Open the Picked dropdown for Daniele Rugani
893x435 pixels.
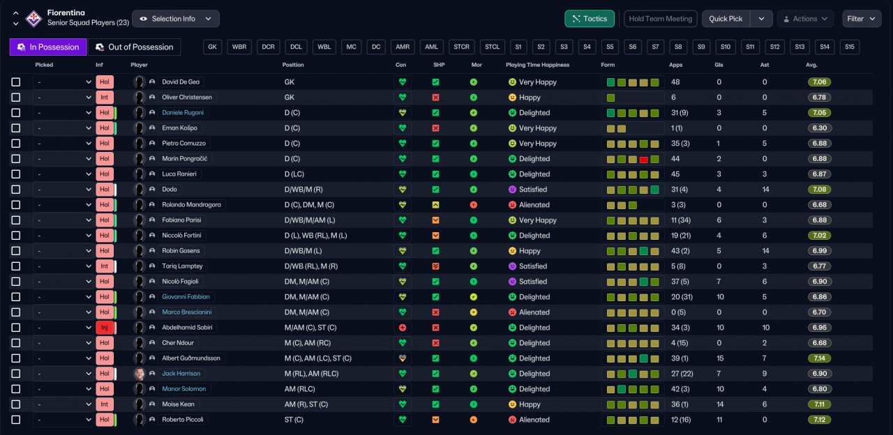[63, 112]
